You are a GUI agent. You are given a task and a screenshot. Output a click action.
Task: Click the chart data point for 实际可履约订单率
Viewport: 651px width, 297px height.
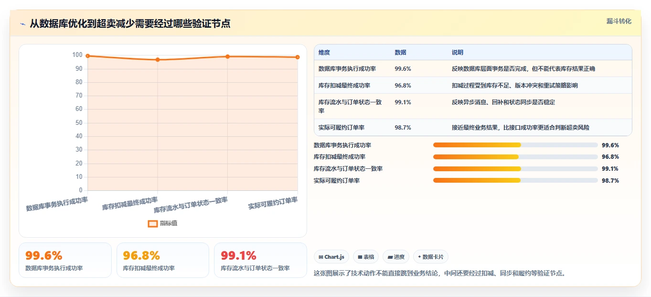pos(297,57)
